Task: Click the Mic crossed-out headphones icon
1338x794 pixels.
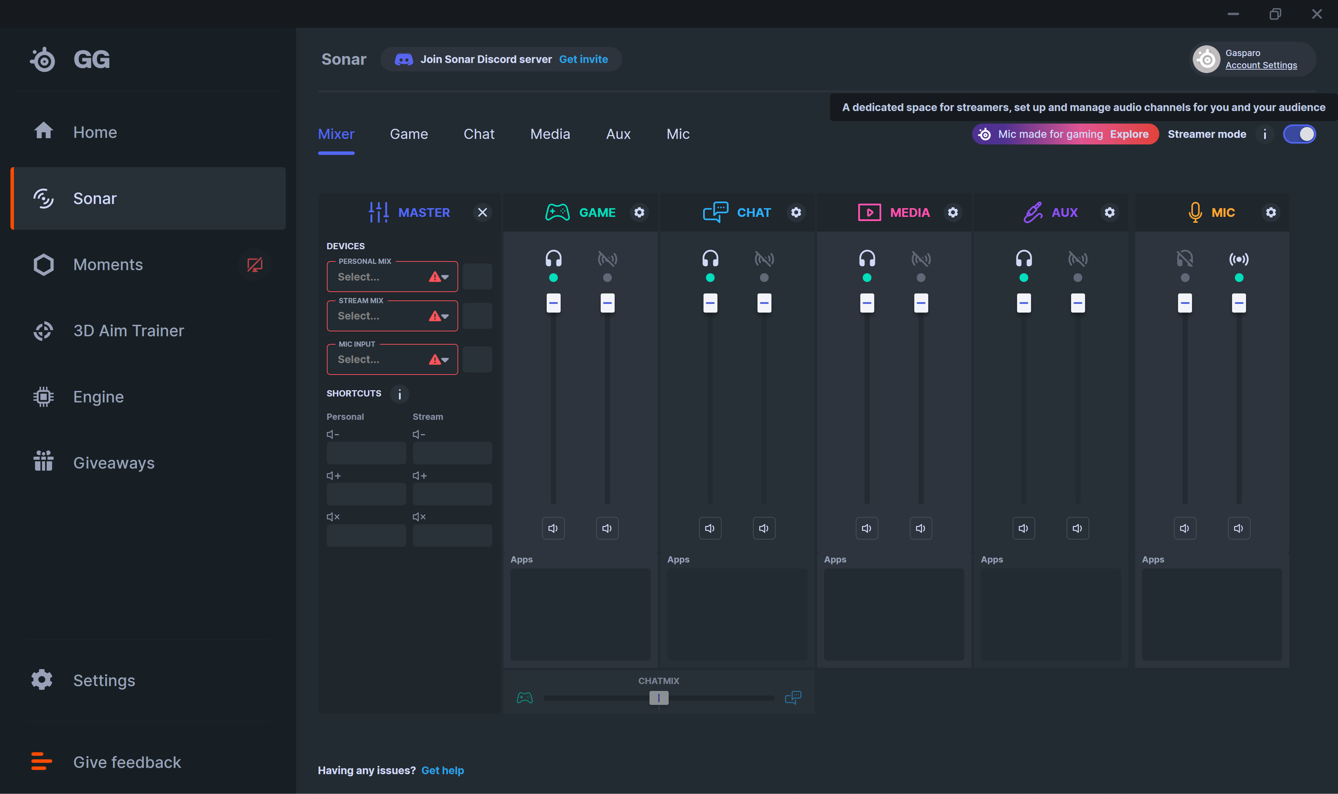Action: (1185, 259)
